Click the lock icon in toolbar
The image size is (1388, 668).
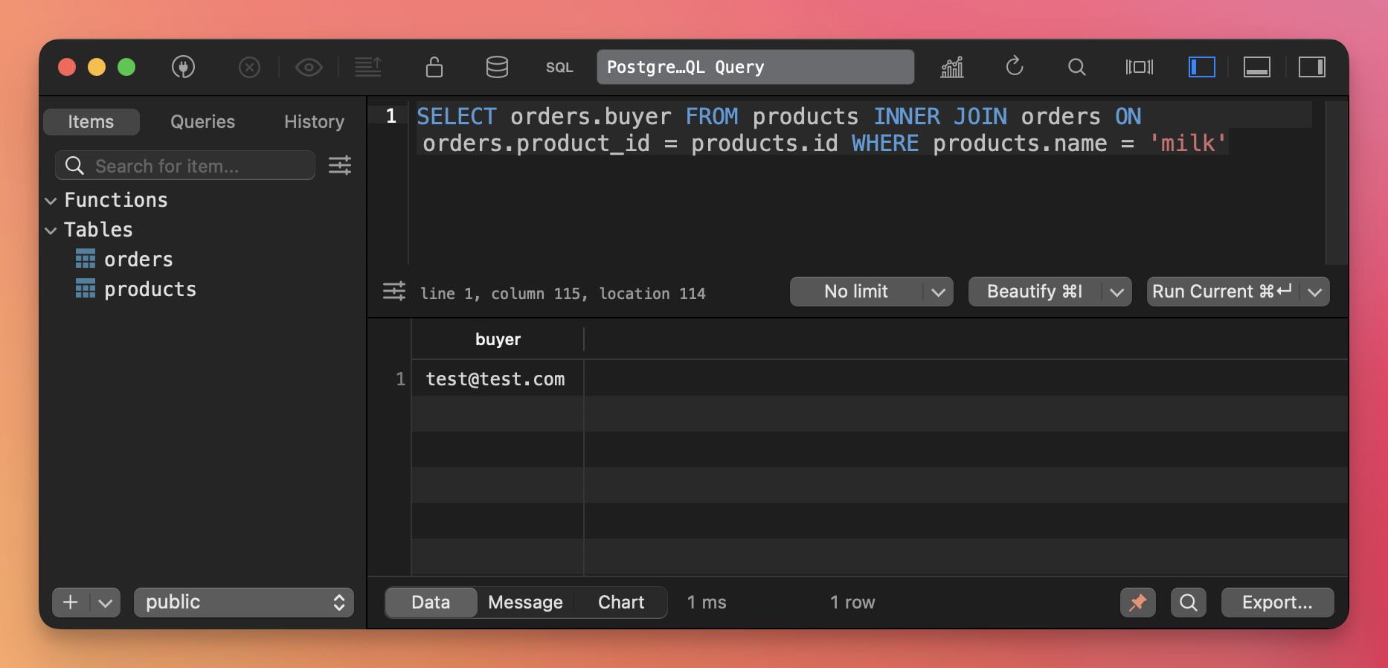pos(434,67)
